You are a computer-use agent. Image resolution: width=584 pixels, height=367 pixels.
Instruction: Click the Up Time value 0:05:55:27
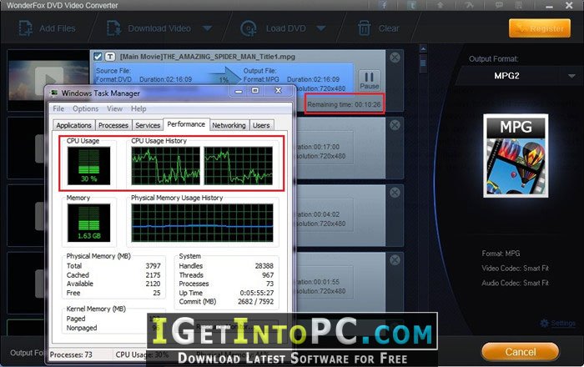pyautogui.click(x=257, y=293)
